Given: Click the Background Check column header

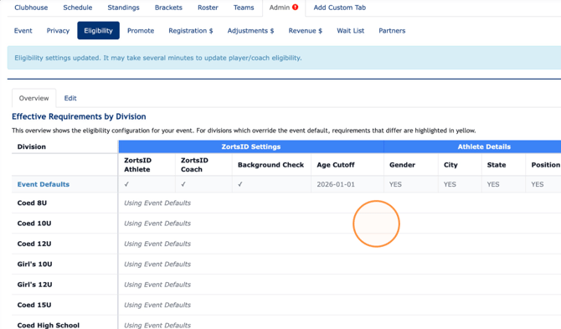Looking at the screenshot, I should pyautogui.click(x=270, y=165).
